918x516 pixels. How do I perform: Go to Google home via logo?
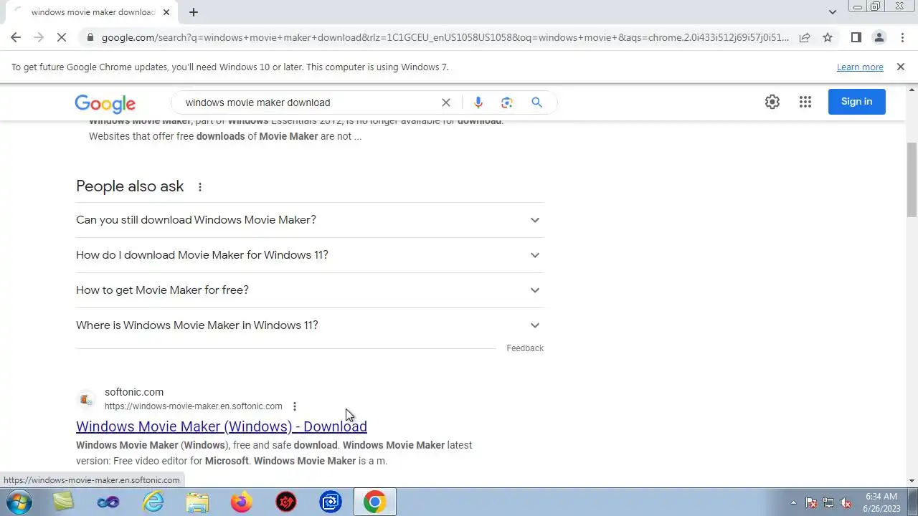(x=105, y=103)
